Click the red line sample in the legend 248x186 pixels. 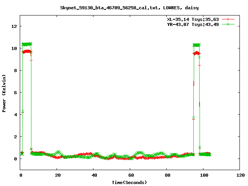228,19
